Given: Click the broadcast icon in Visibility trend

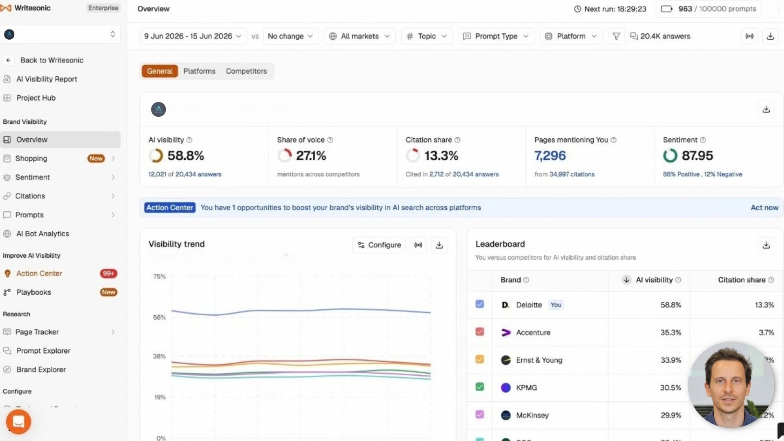Looking at the screenshot, I should click(418, 245).
